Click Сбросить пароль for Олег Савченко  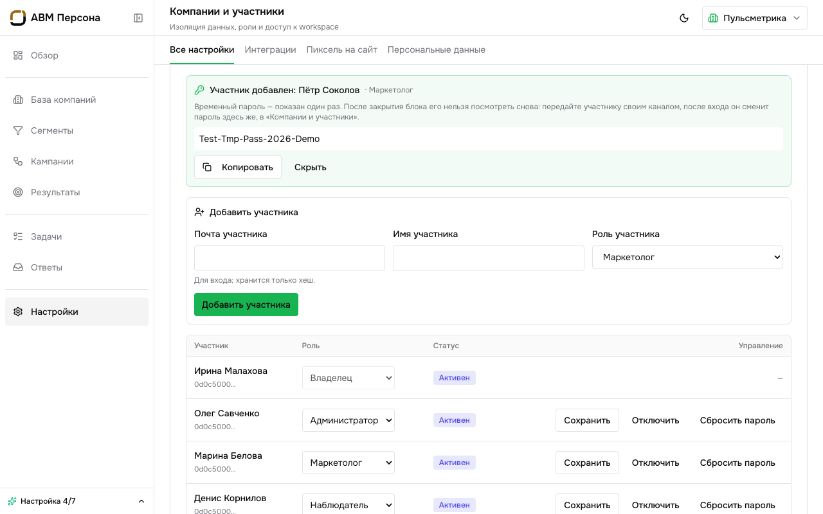coord(737,420)
